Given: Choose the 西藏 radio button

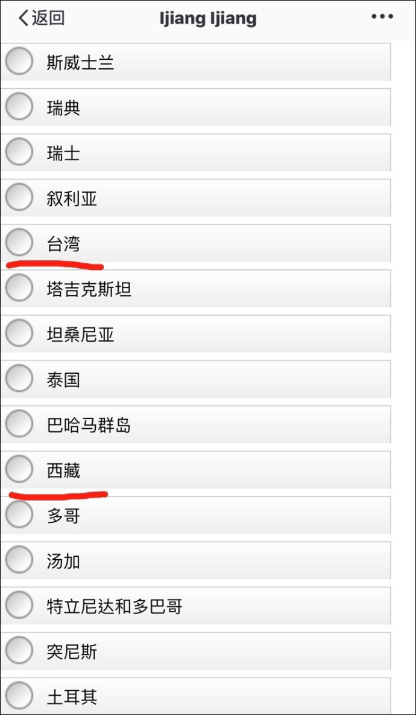Looking at the screenshot, I should point(19,469).
